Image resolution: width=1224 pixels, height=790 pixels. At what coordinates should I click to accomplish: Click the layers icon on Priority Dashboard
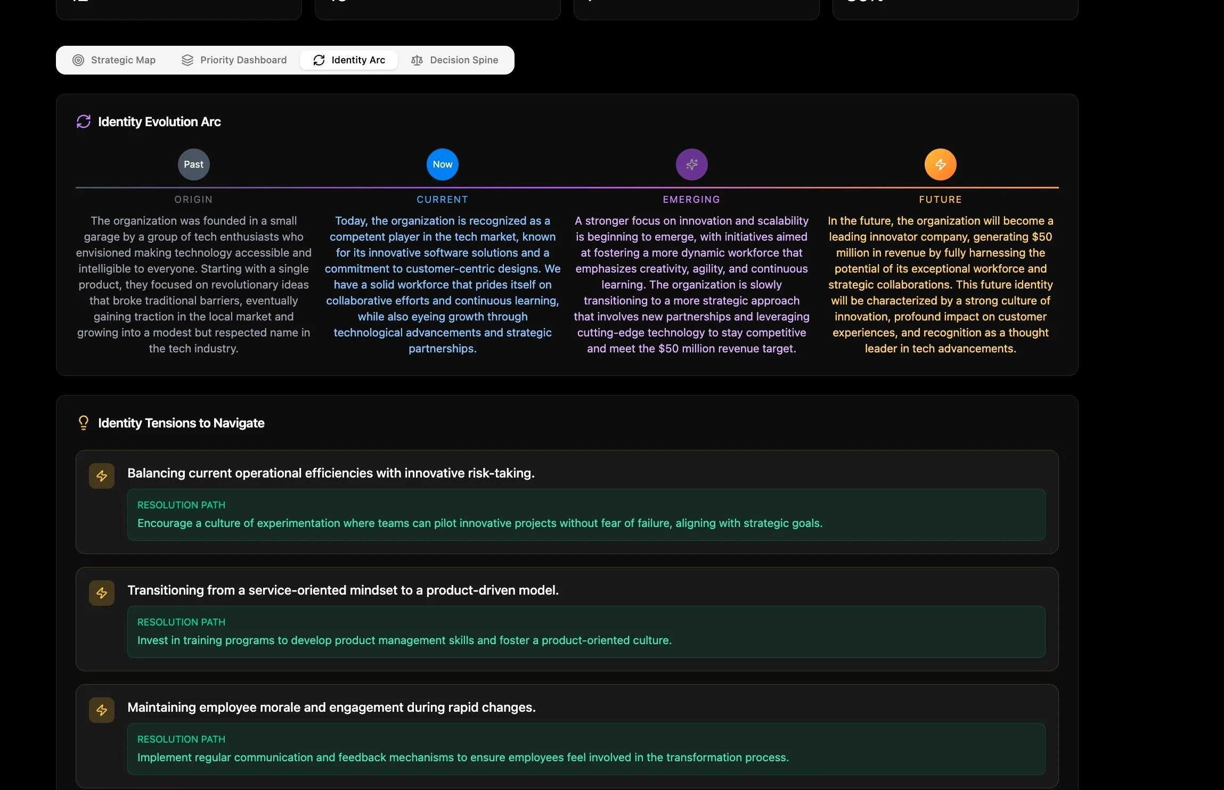coord(187,60)
